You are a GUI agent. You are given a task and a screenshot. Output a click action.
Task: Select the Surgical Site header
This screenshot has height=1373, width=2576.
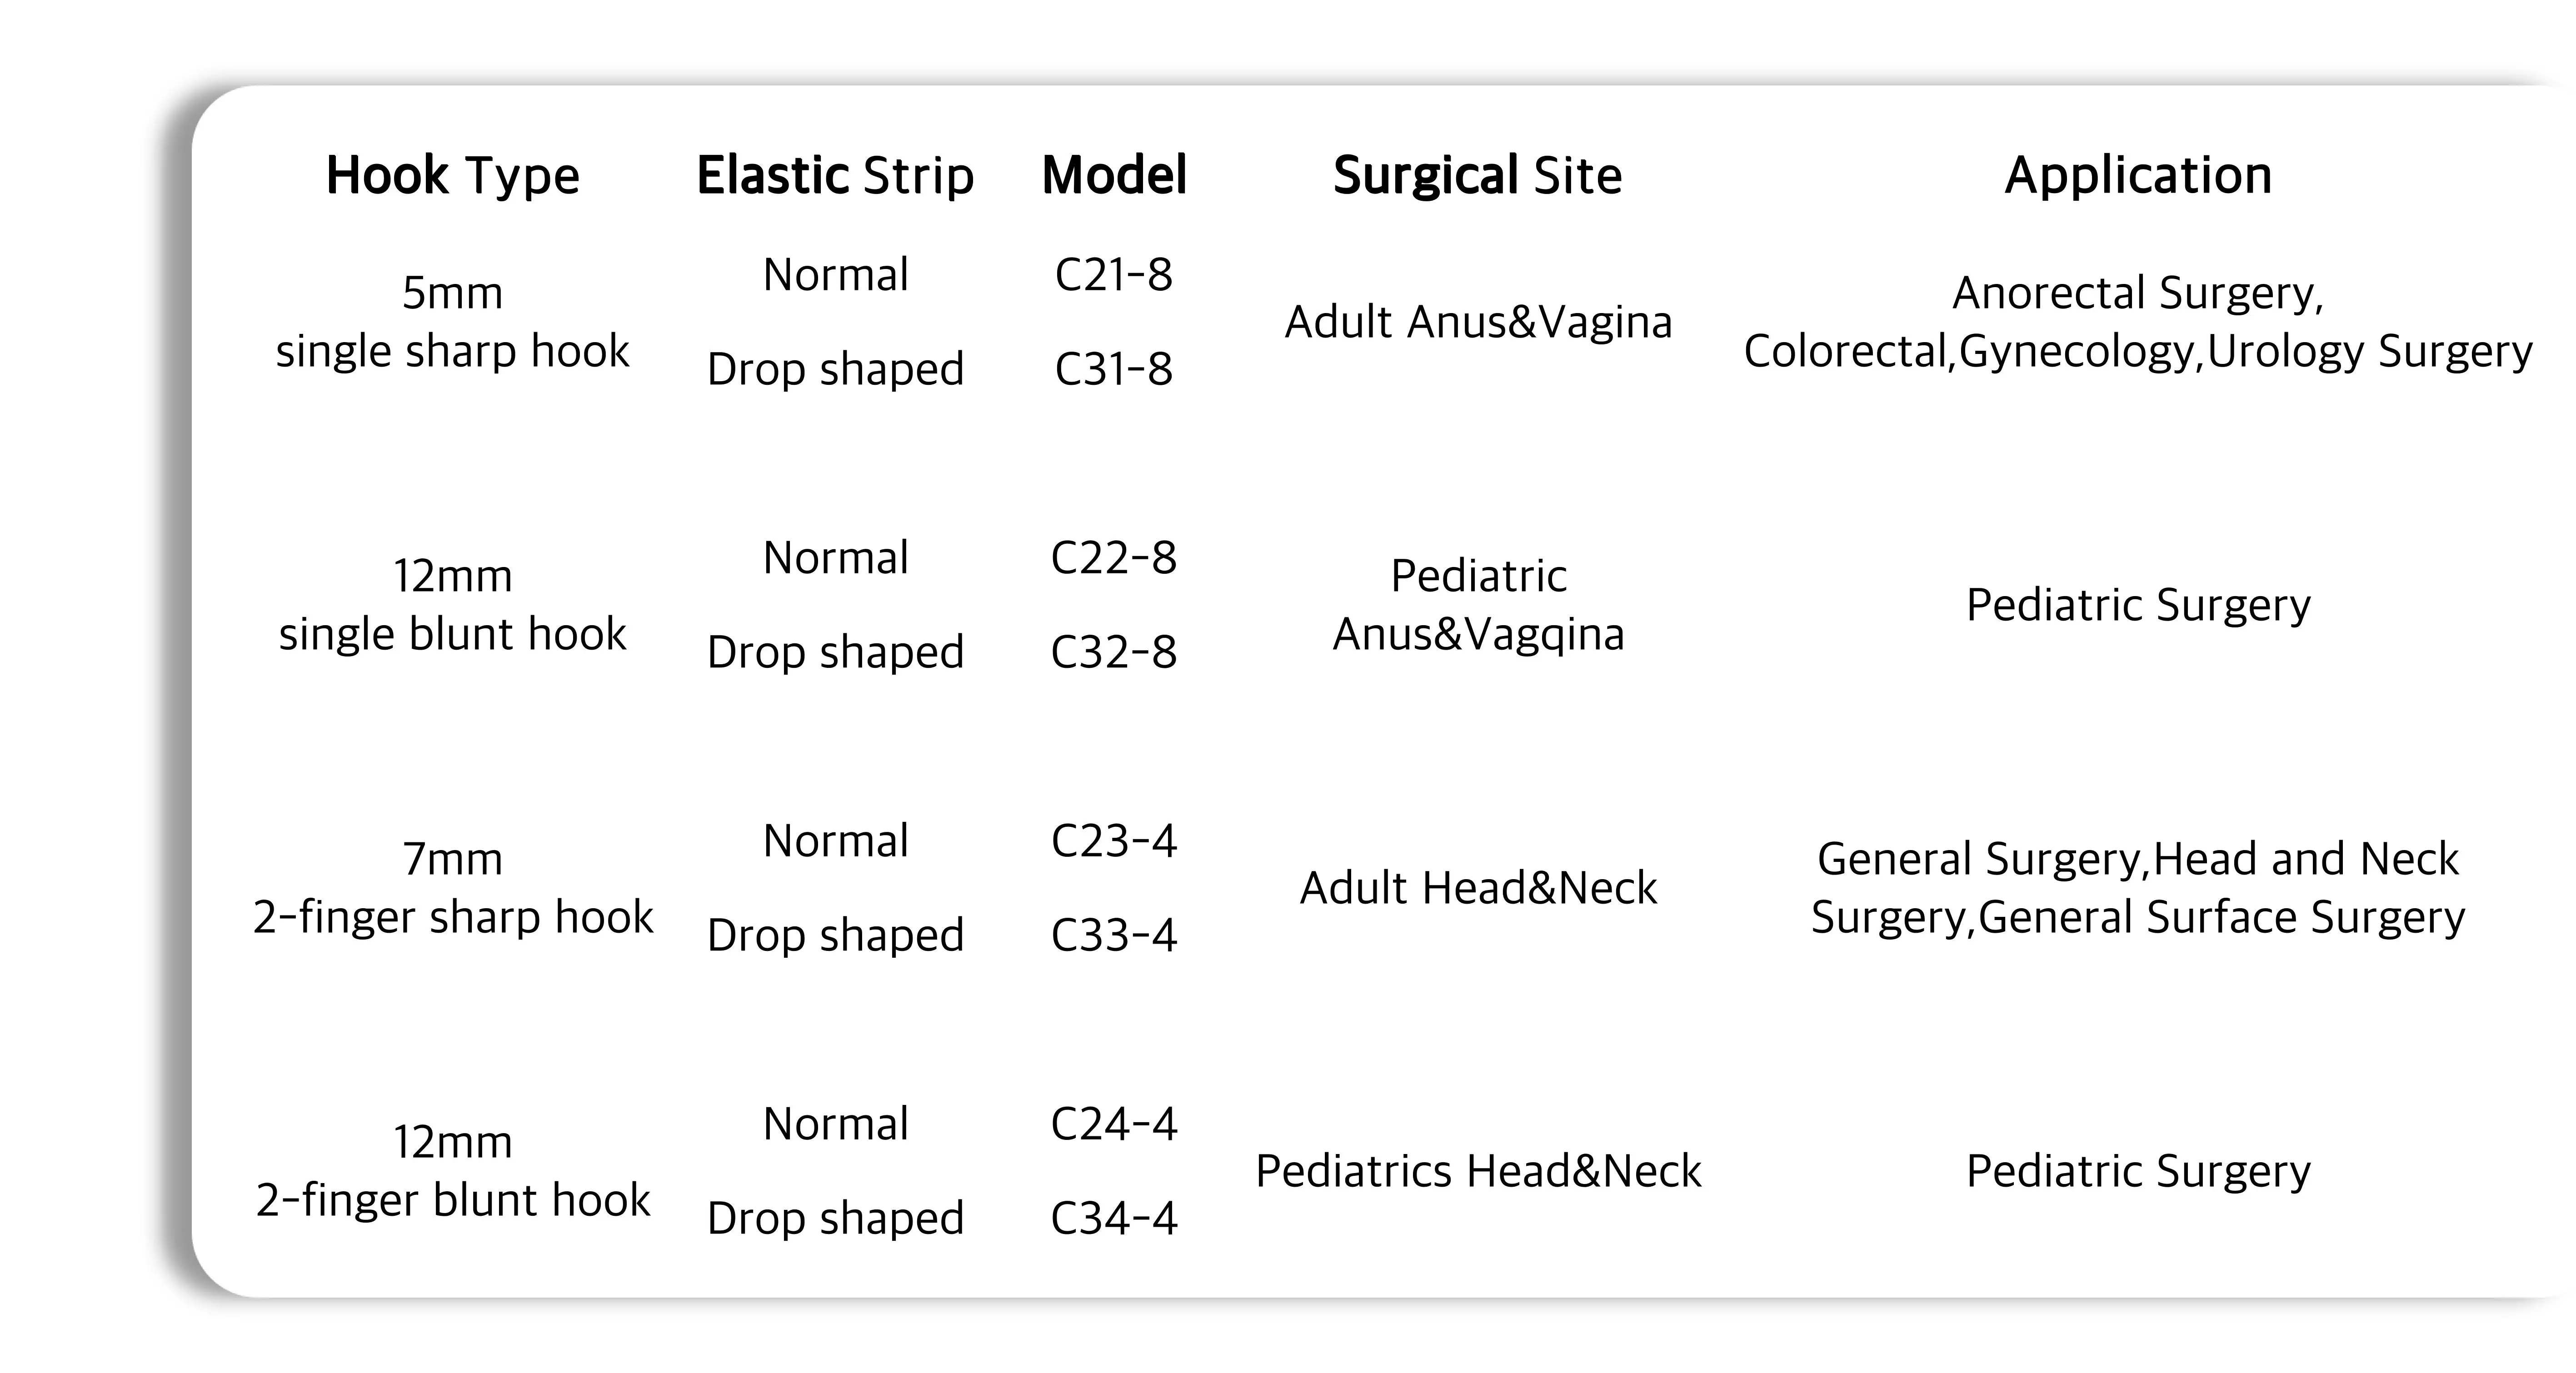tap(1477, 176)
